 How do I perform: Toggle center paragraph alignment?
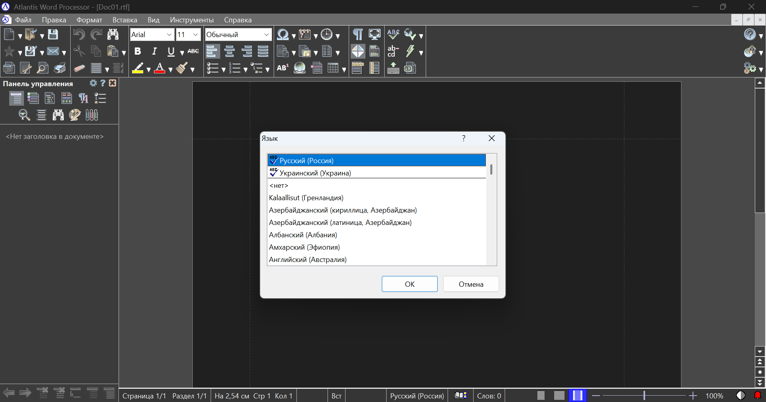click(x=229, y=51)
